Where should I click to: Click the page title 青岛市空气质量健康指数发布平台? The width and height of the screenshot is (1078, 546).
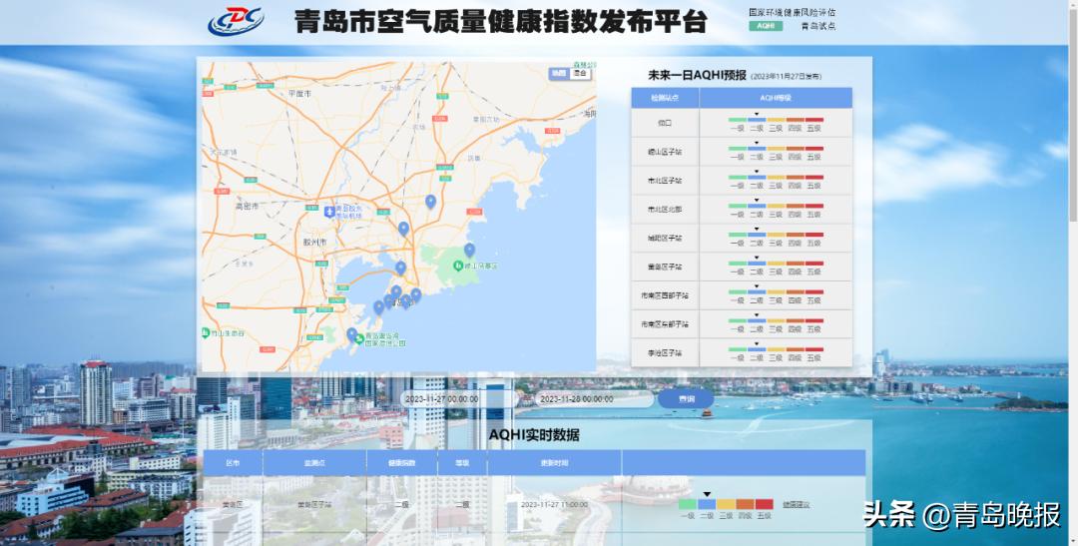coord(500,21)
